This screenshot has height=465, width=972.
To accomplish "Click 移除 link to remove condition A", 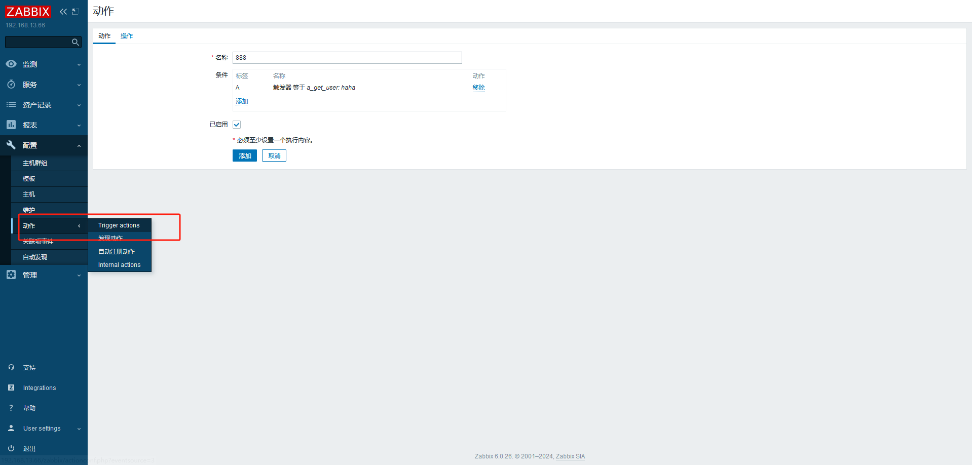I will [x=478, y=88].
